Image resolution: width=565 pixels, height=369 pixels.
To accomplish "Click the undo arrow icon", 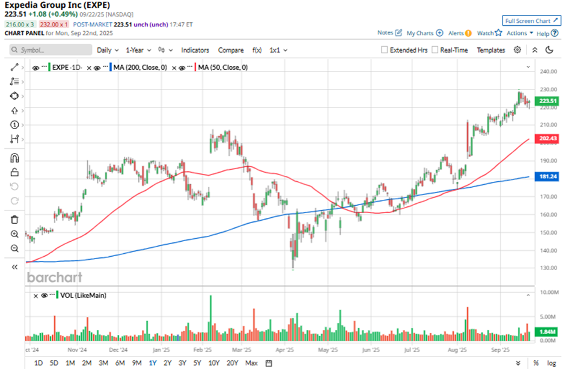I will [x=14, y=186].
